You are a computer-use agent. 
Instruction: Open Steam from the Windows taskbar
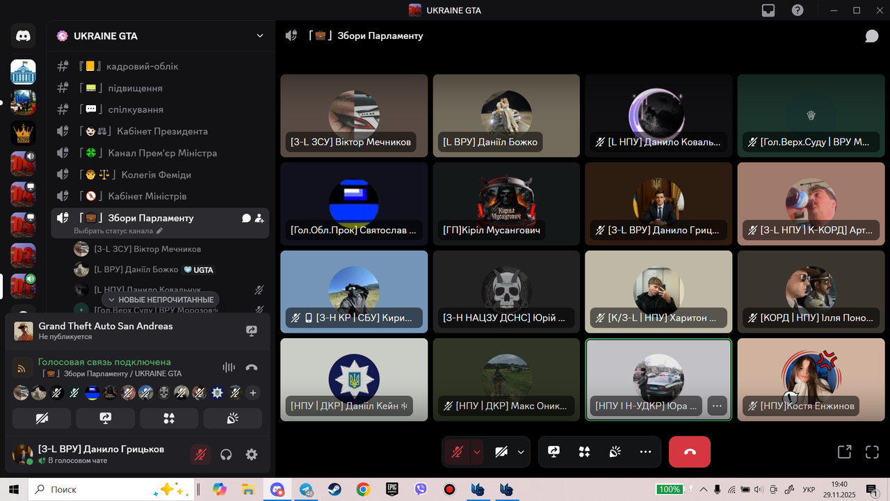[x=334, y=489]
